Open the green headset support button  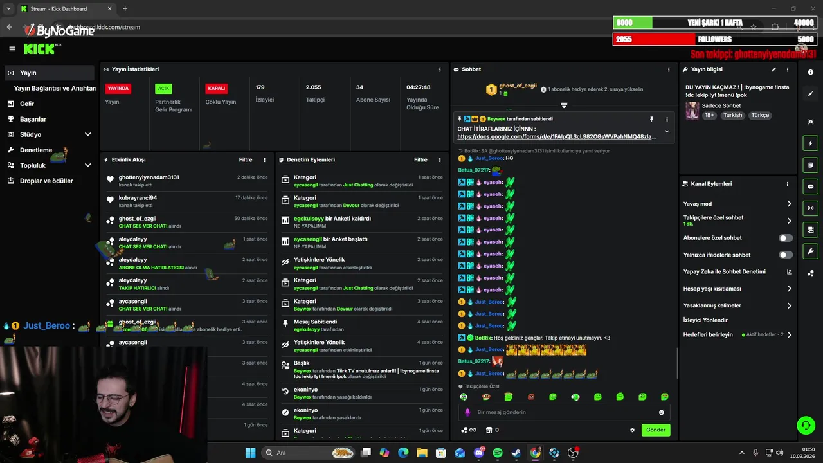[x=806, y=425]
